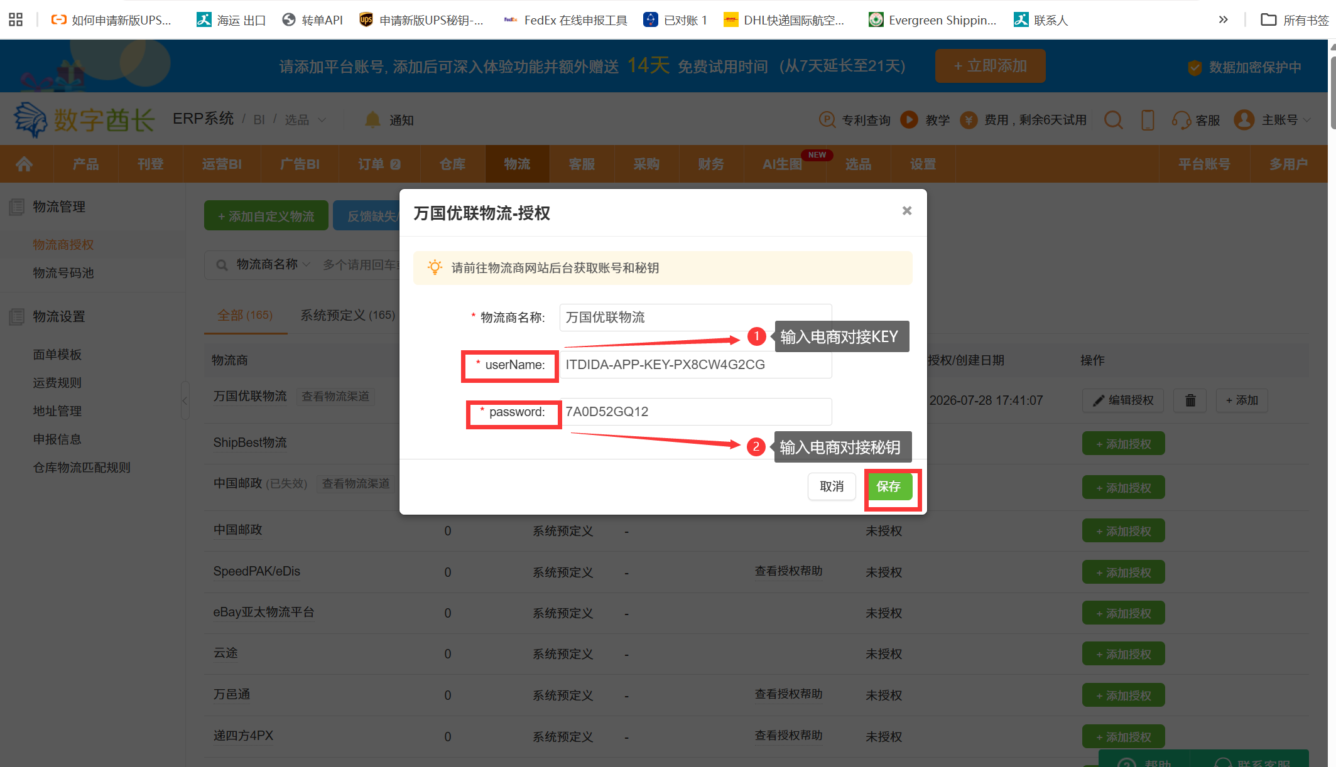Expand the 选品 breadcrumb dropdown
Screen dimensions: 1336x767
[x=305, y=120]
